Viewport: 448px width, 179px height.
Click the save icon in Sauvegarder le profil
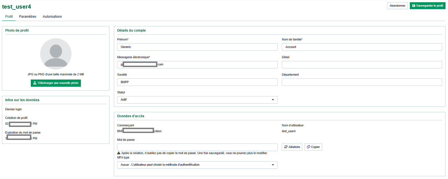pyautogui.click(x=414, y=6)
